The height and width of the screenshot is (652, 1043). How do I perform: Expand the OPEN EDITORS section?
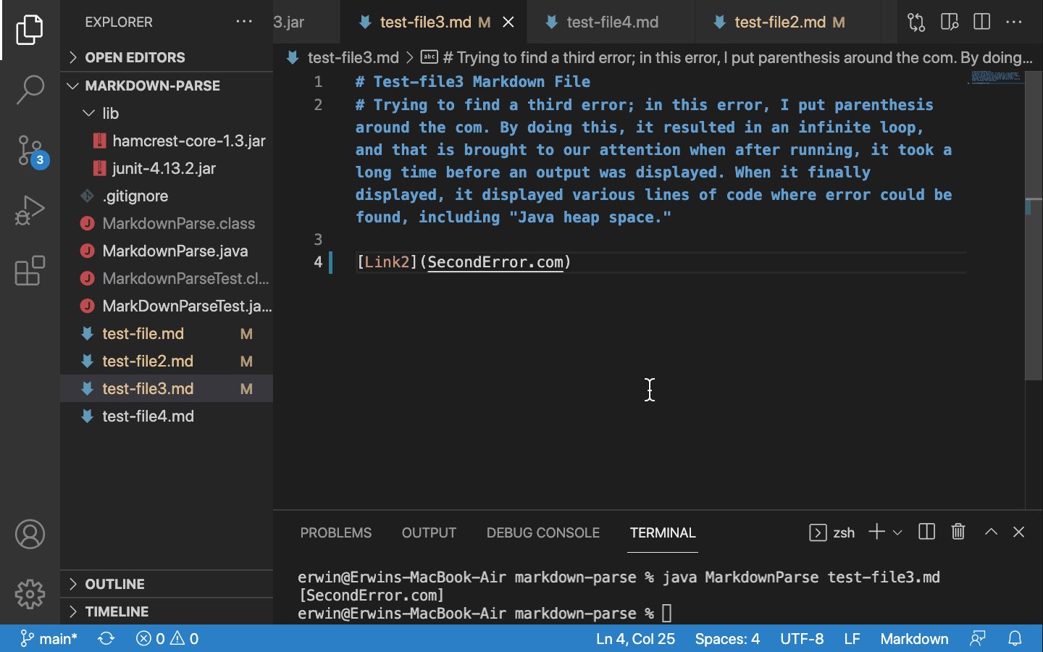(167, 57)
